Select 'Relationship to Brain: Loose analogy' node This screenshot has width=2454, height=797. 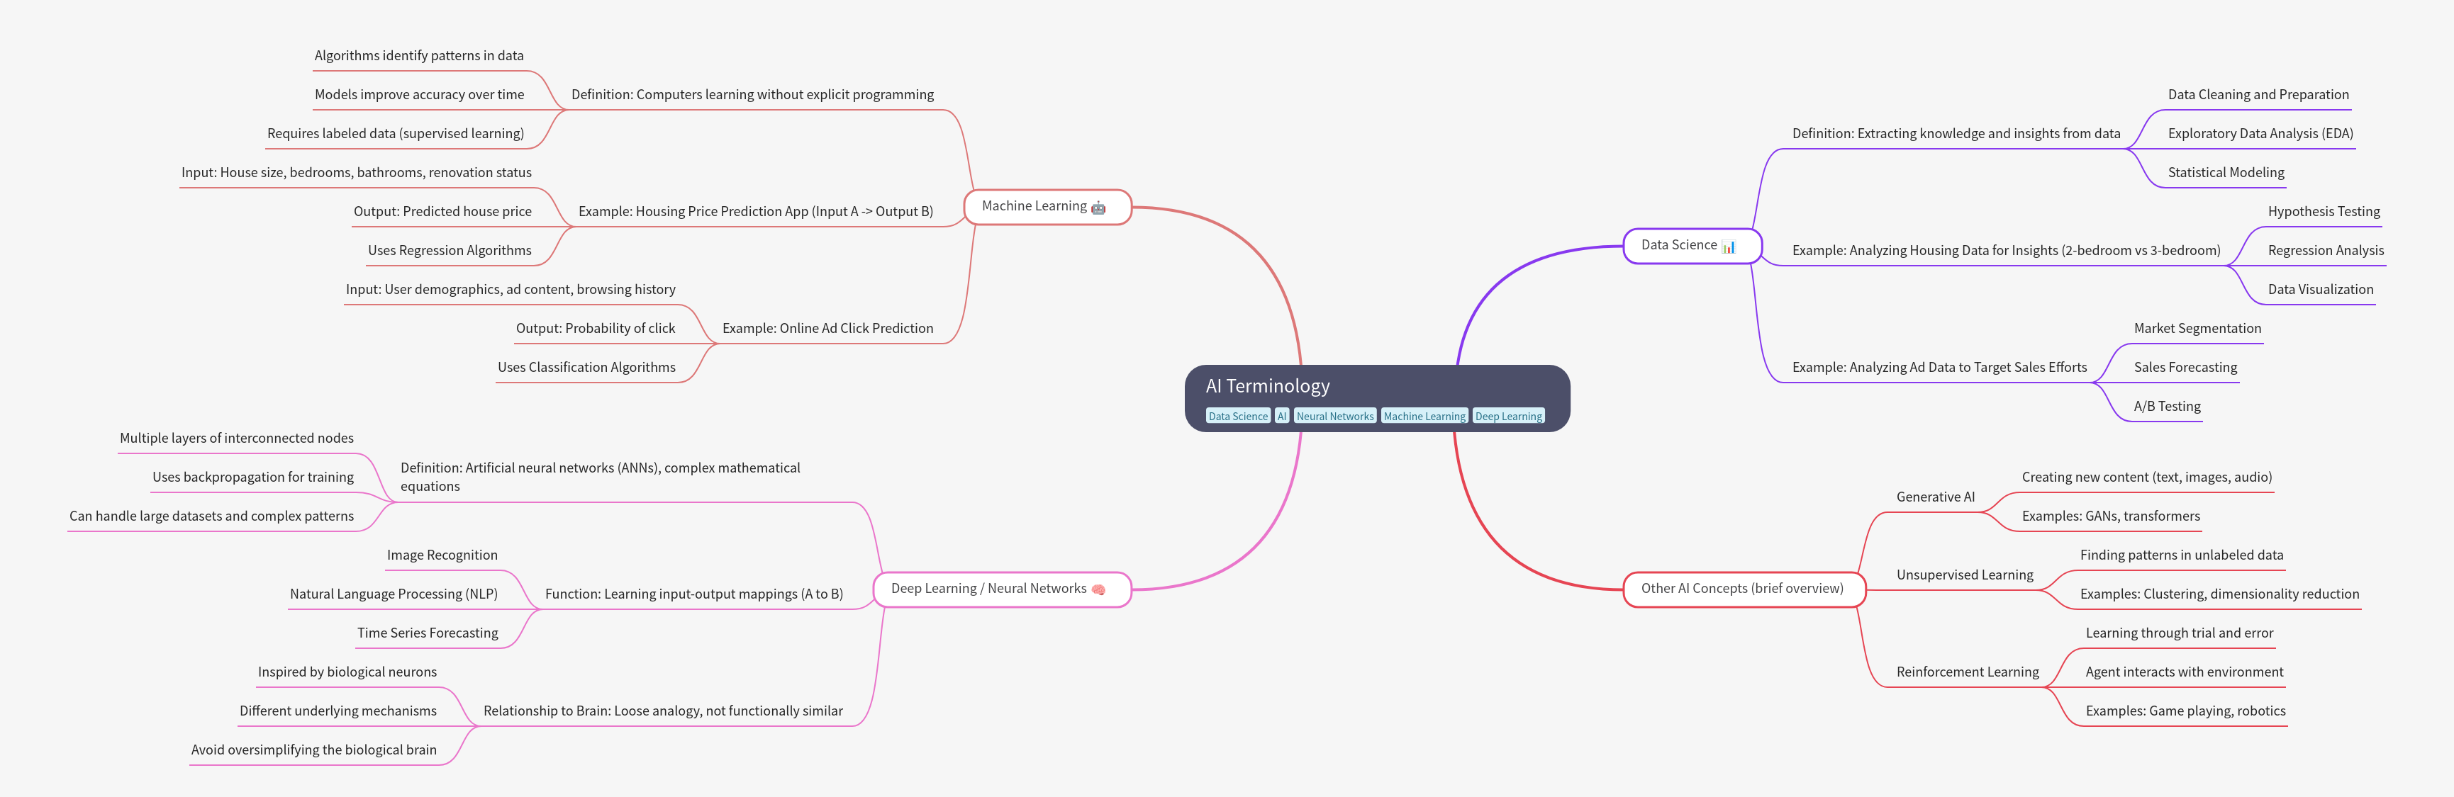click(x=663, y=711)
